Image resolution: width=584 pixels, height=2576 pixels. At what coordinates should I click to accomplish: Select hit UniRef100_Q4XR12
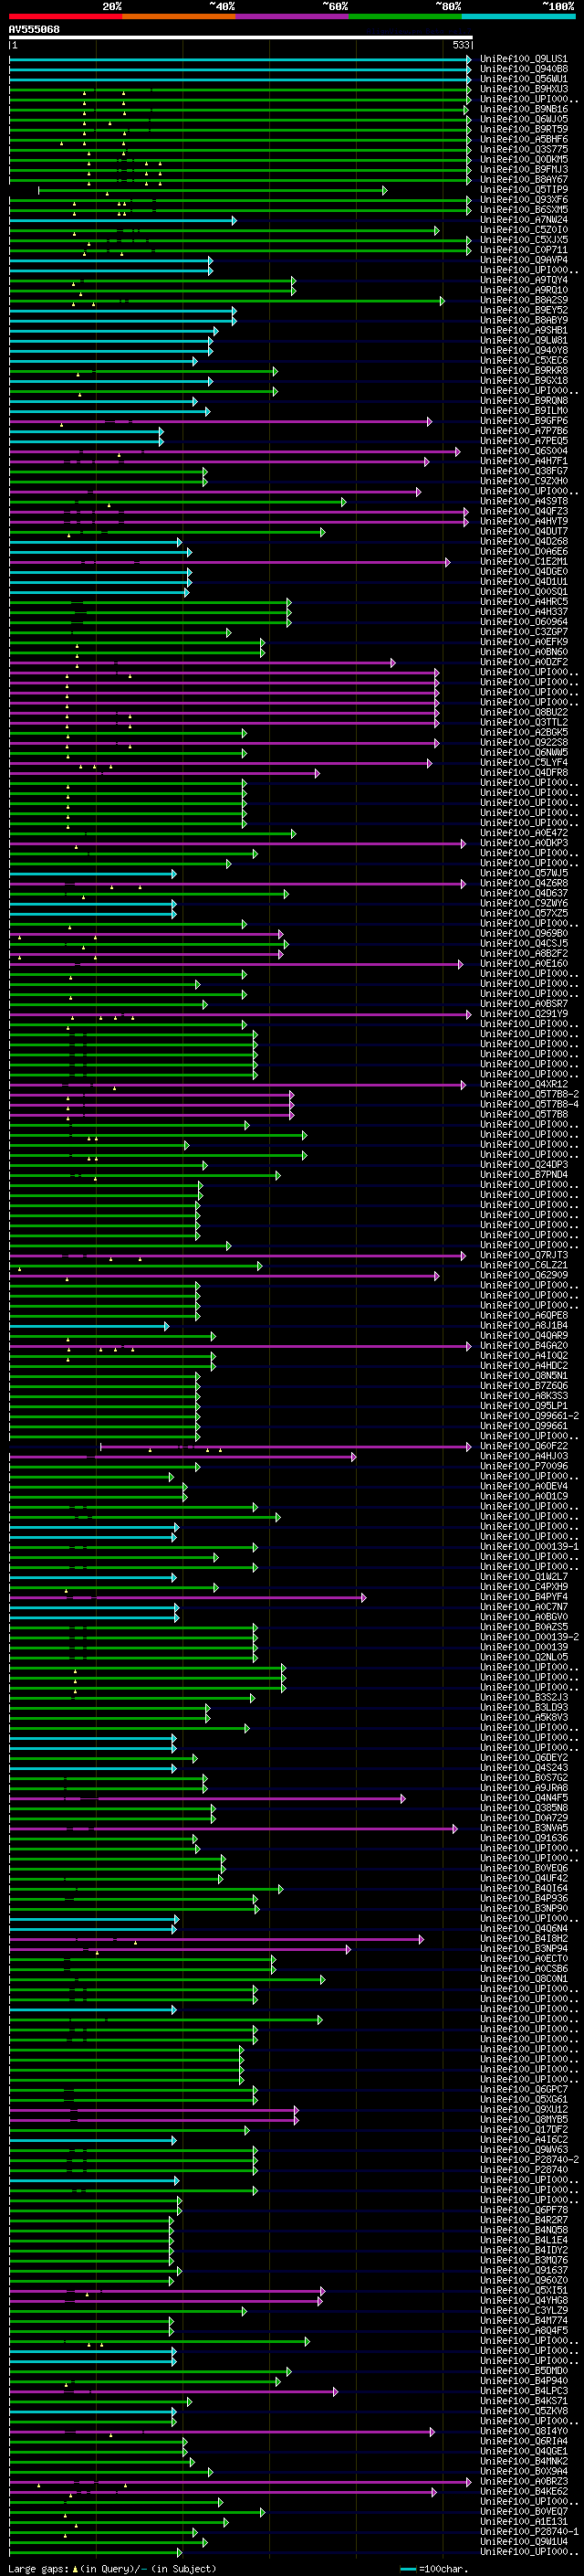click(x=523, y=1084)
